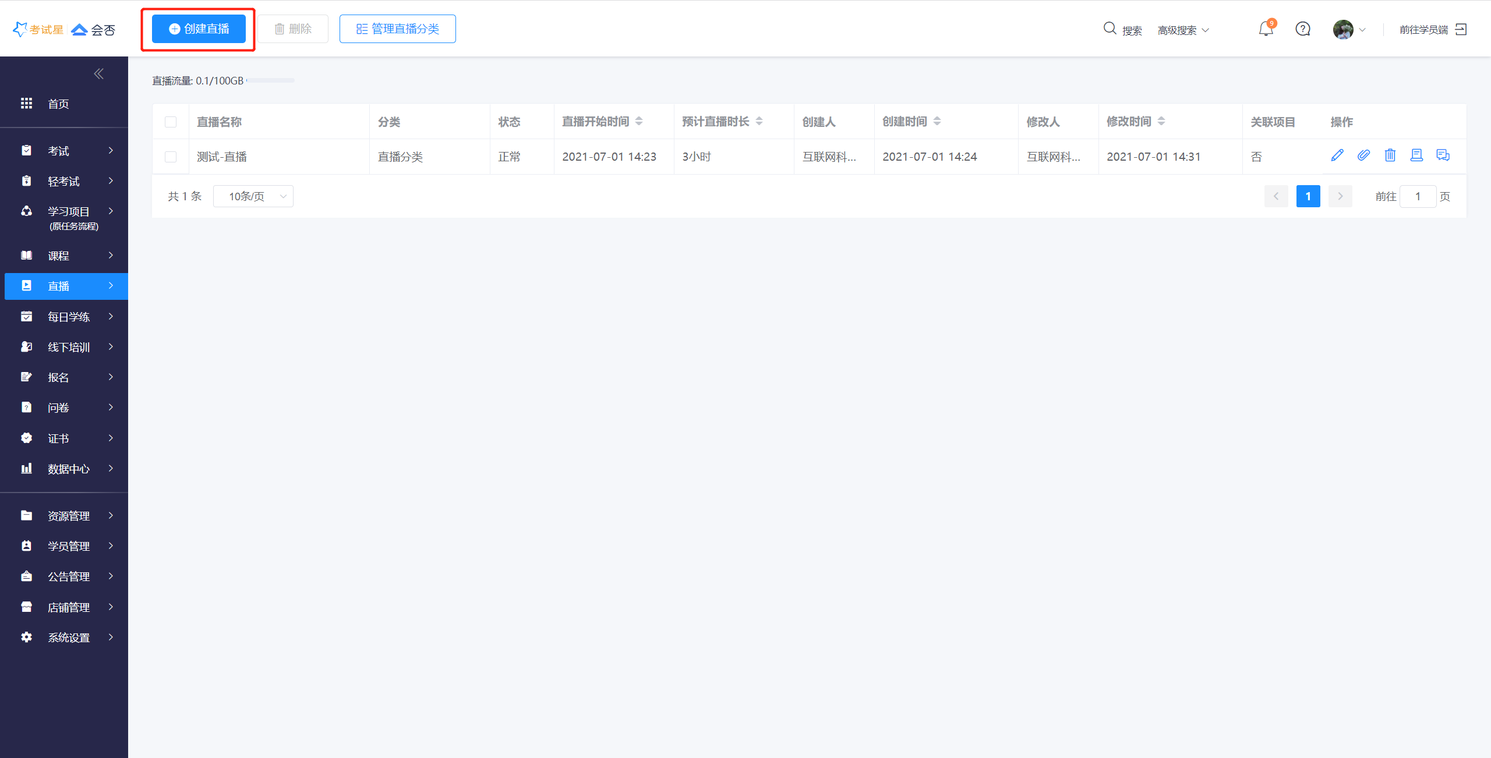This screenshot has width=1491, height=758.
Task: Click the 创建直播 button
Action: (199, 29)
